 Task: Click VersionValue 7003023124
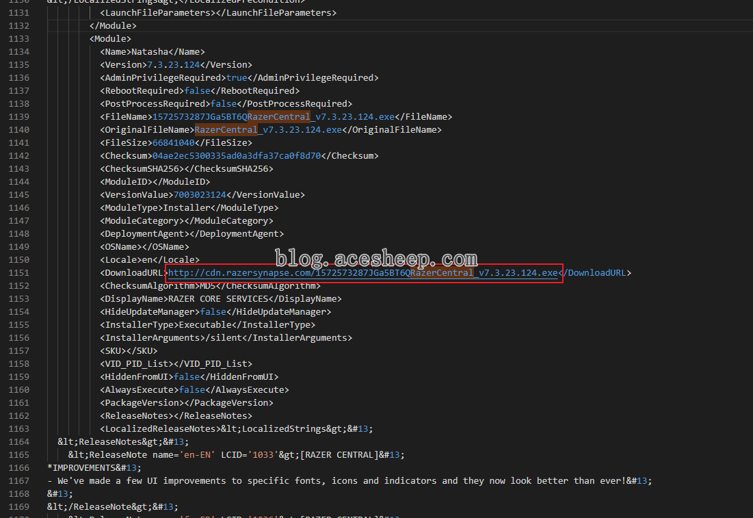click(199, 194)
